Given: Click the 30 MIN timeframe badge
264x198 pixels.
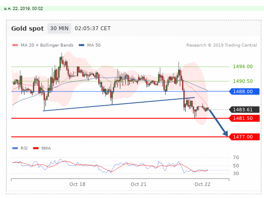Looking at the screenshot, I should [59, 28].
